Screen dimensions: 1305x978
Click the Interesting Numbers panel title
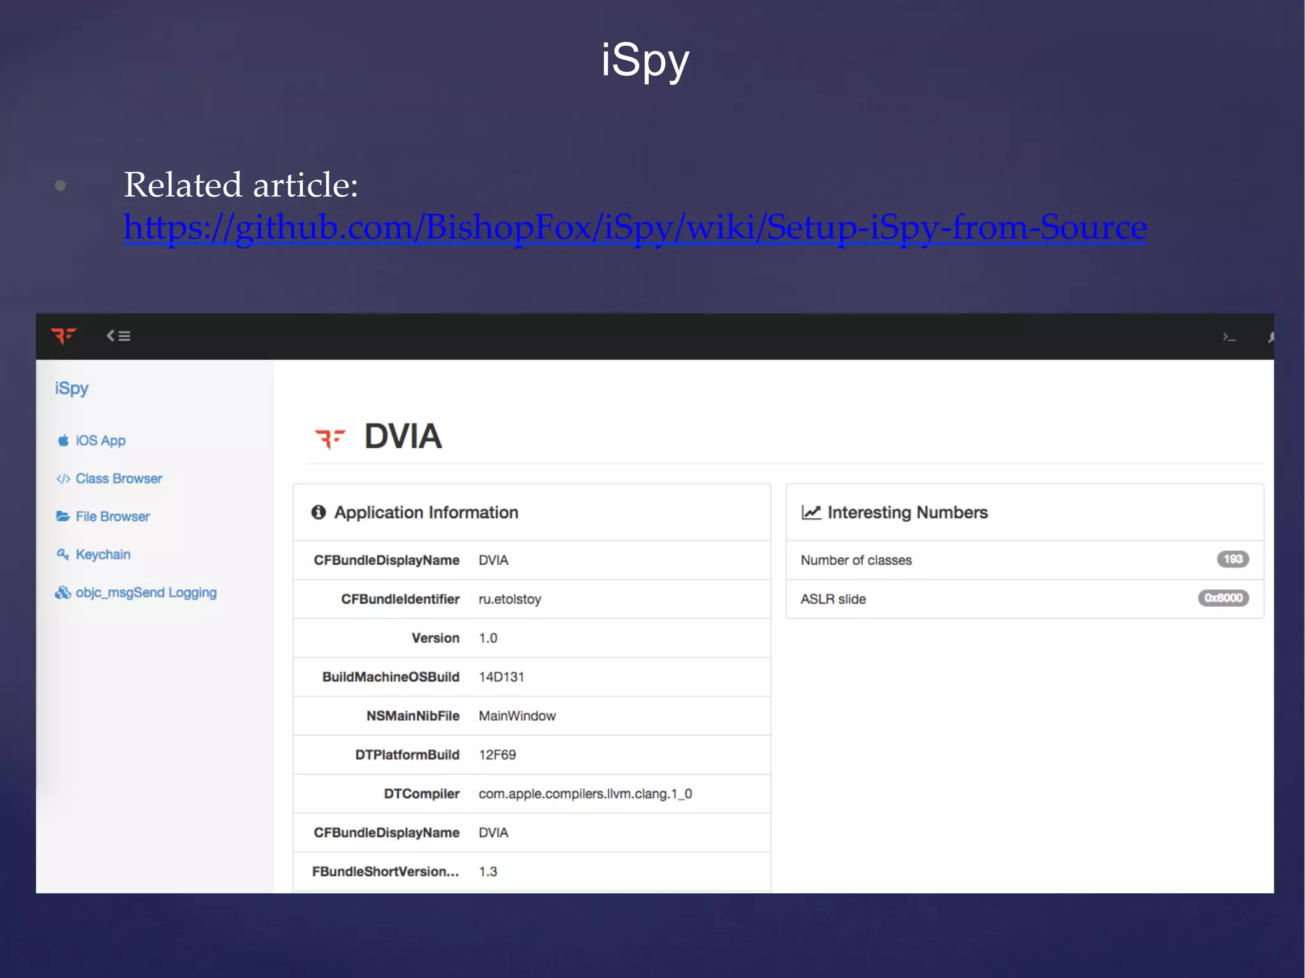907,513
